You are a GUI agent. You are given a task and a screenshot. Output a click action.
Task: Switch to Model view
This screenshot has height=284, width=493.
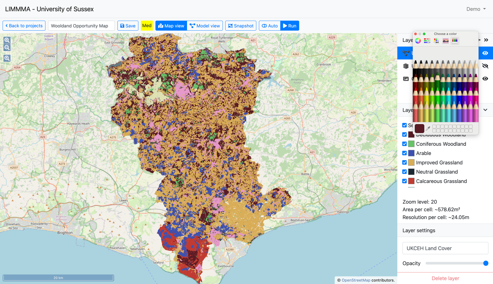point(205,26)
